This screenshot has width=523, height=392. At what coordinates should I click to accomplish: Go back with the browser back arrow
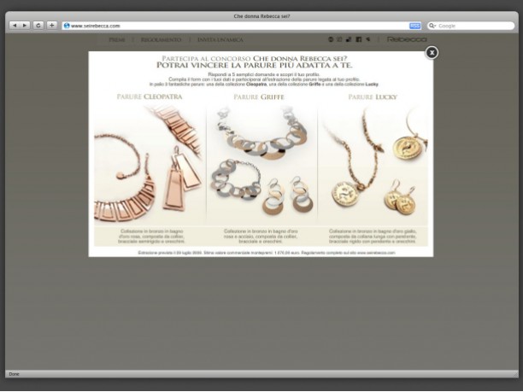pos(15,26)
